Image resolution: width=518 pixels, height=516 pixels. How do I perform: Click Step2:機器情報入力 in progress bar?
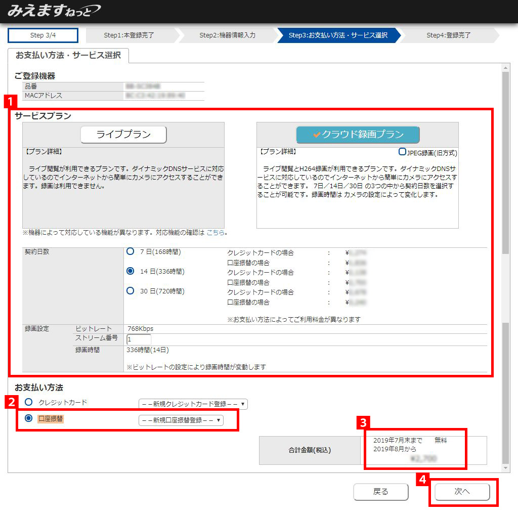tap(227, 35)
